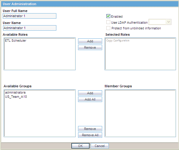This screenshot has width=179, height=150.
Task: Click the Add All groups button
Action: coord(90,99)
